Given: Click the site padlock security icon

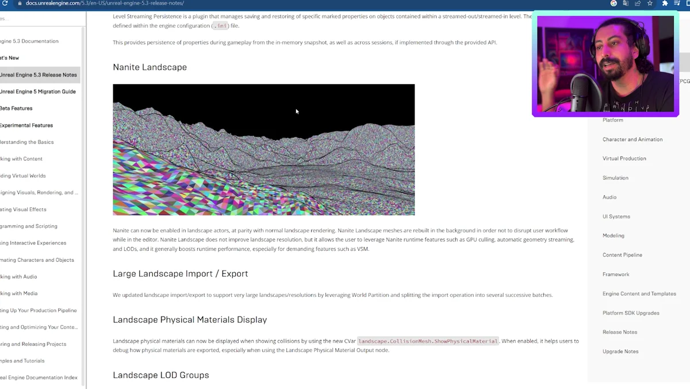Looking at the screenshot, I should point(20,3).
